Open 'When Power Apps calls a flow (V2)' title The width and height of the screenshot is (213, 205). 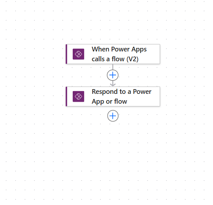[119, 54]
